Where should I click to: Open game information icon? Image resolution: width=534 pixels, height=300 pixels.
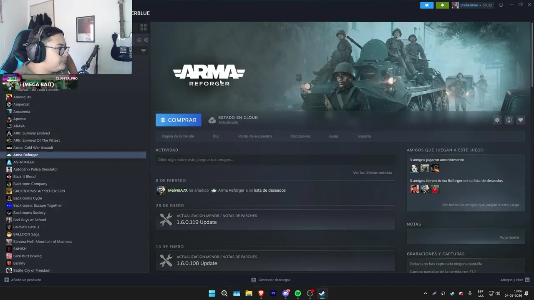[x=509, y=120]
